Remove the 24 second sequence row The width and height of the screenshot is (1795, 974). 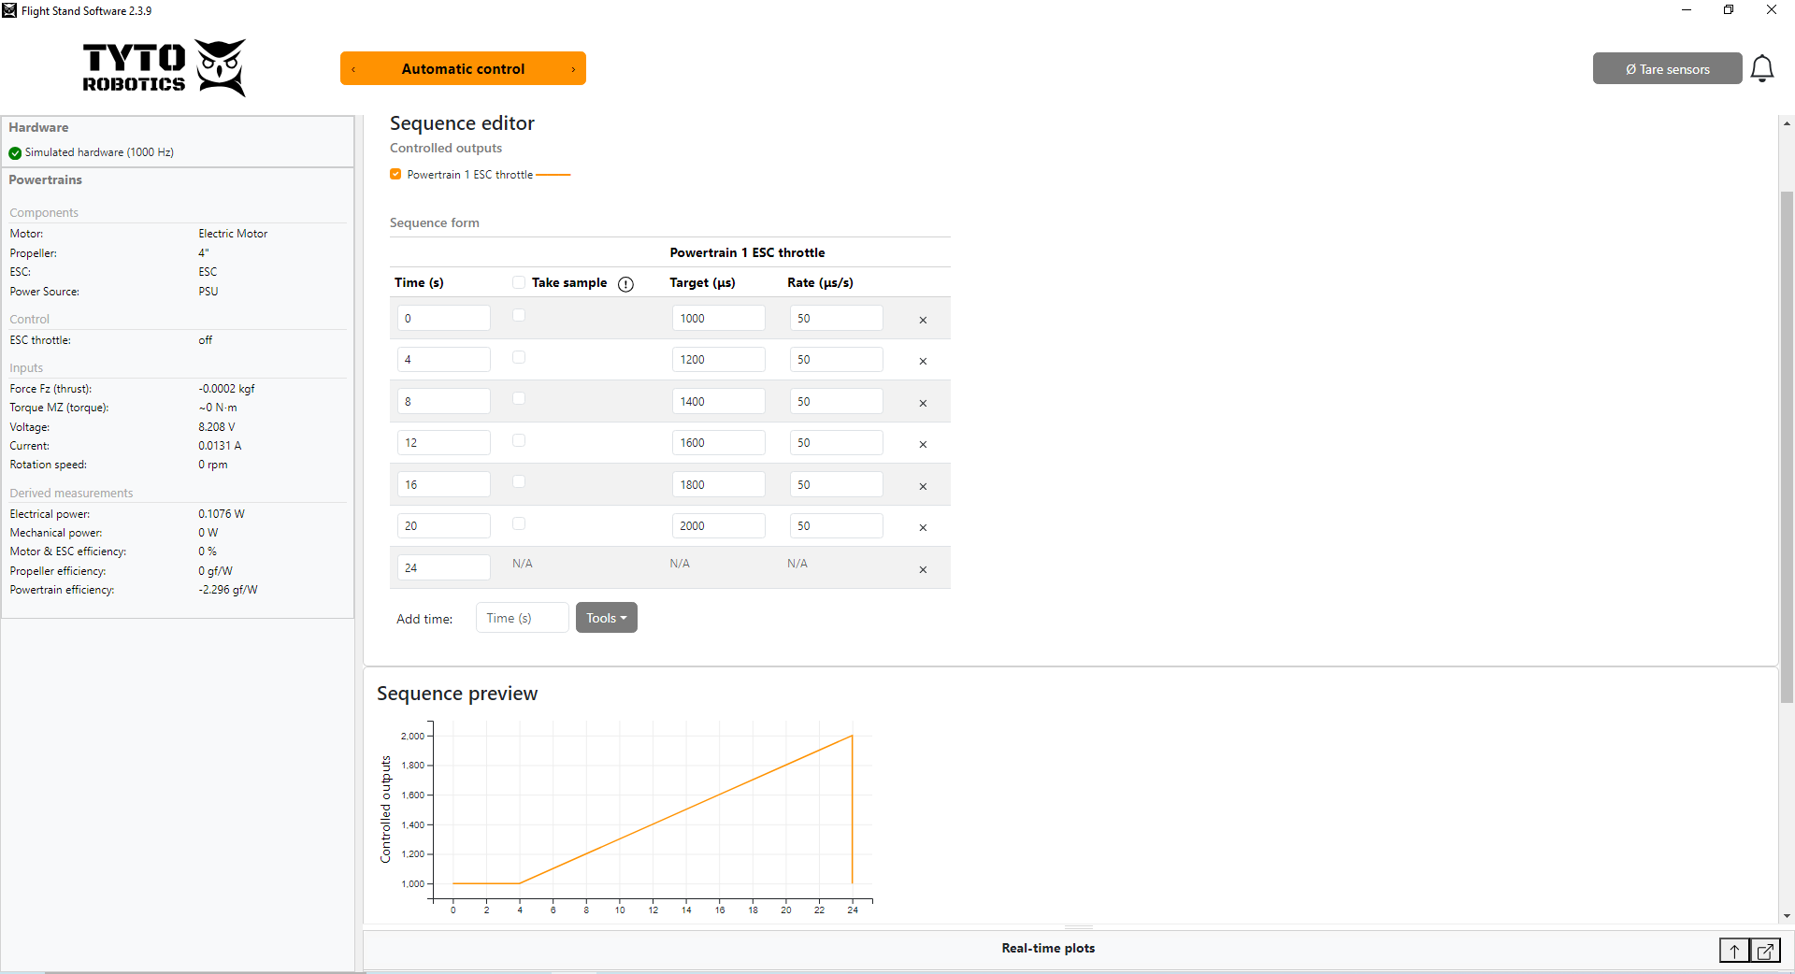(x=923, y=569)
